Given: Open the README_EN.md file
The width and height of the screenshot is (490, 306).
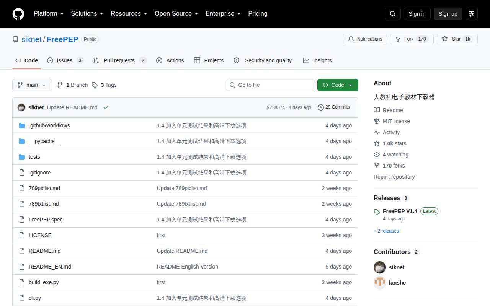Looking at the screenshot, I should pos(50,267).
